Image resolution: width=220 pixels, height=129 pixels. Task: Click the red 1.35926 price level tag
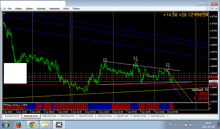click(213, 85)
